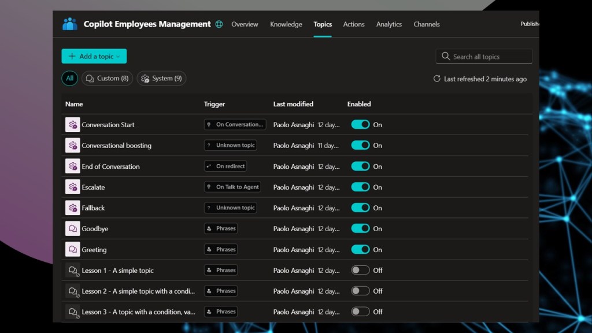The height and width of the screenshot is (333, 592).
Task: Disable the Conversation Start topic toggle
Action: pyautogui.click(x=360, y=125)
